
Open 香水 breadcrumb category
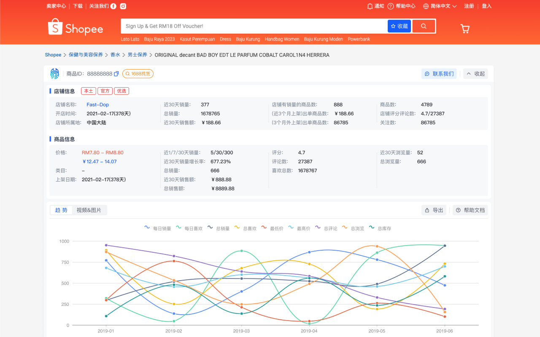click(115, 55)
